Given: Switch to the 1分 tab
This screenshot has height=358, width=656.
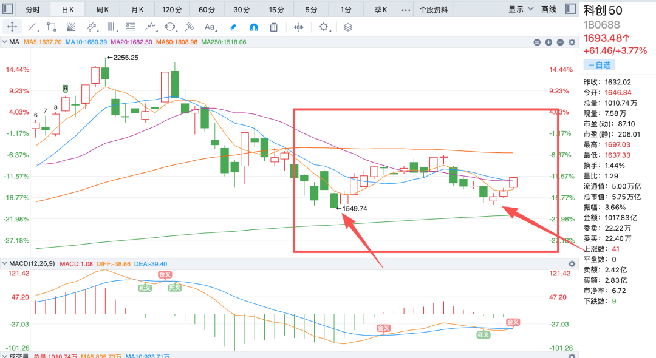Looking at the screenshot, I should pyautogui.click(x=346, y=10).
